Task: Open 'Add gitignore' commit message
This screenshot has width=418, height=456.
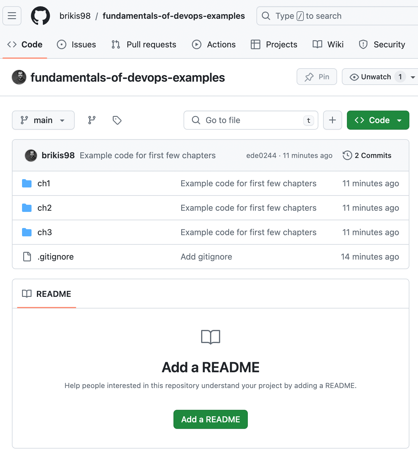Action: (x=206, y=257)
